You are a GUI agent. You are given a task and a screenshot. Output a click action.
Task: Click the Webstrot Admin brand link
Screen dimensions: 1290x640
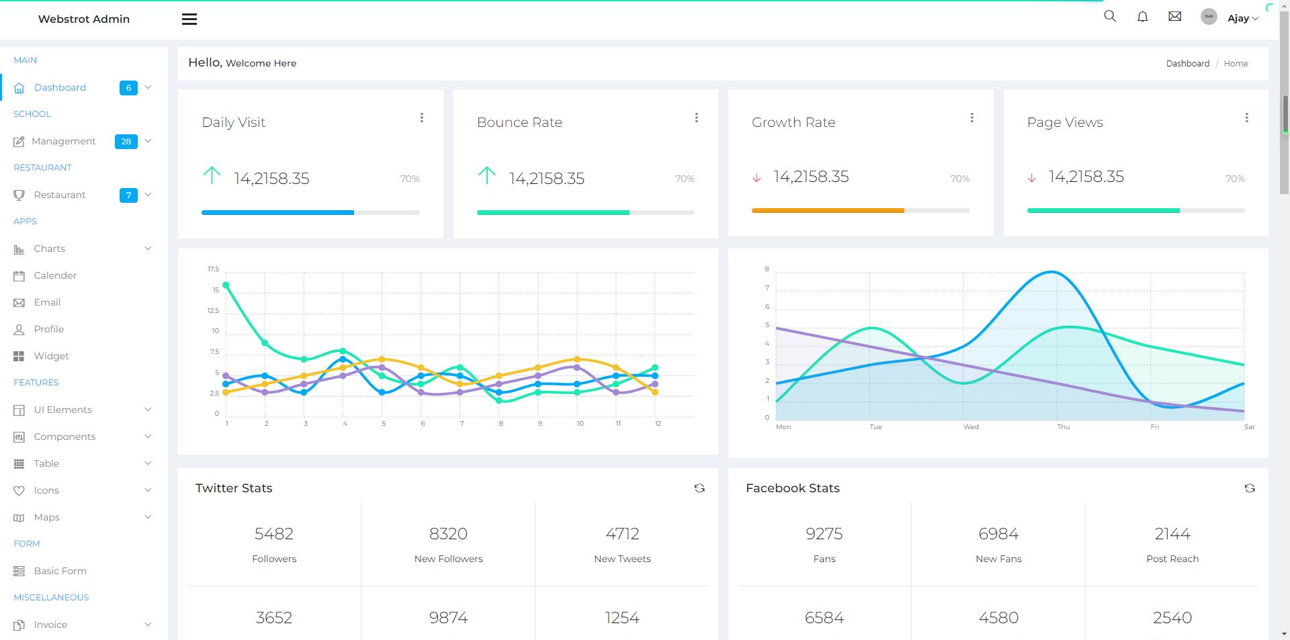click(x=84, y=19)
